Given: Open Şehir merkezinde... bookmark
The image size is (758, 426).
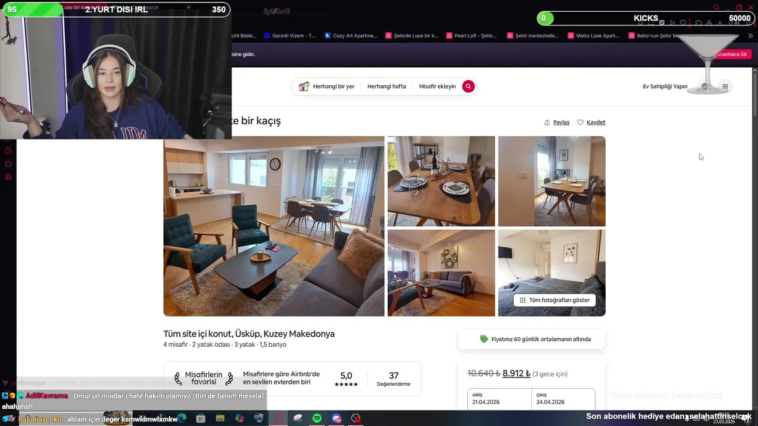Looking at the screenshot, I should click(533, 35).
